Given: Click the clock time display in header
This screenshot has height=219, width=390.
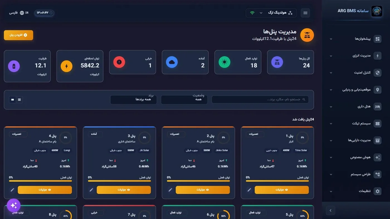Looking at the screenshot, I should pos(44,13).
